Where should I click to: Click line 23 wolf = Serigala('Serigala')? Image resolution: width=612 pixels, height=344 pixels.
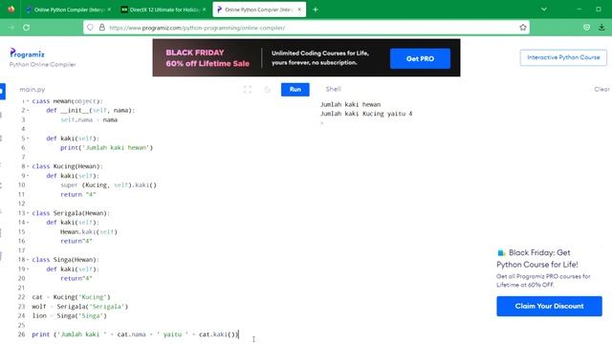tap(80, 307)
